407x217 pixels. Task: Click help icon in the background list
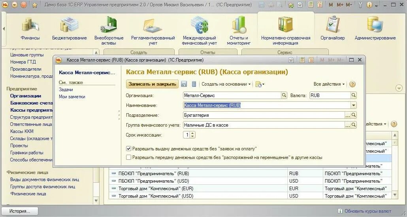pyautogui.click(x=394, y=124)
